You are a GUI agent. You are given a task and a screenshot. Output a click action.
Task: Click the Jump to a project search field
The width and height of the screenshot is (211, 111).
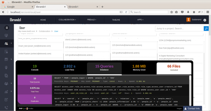click(179, 28)
